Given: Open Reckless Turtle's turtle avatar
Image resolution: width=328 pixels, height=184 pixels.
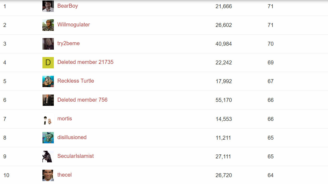Looking at the screenshot, I should (48, 81).
